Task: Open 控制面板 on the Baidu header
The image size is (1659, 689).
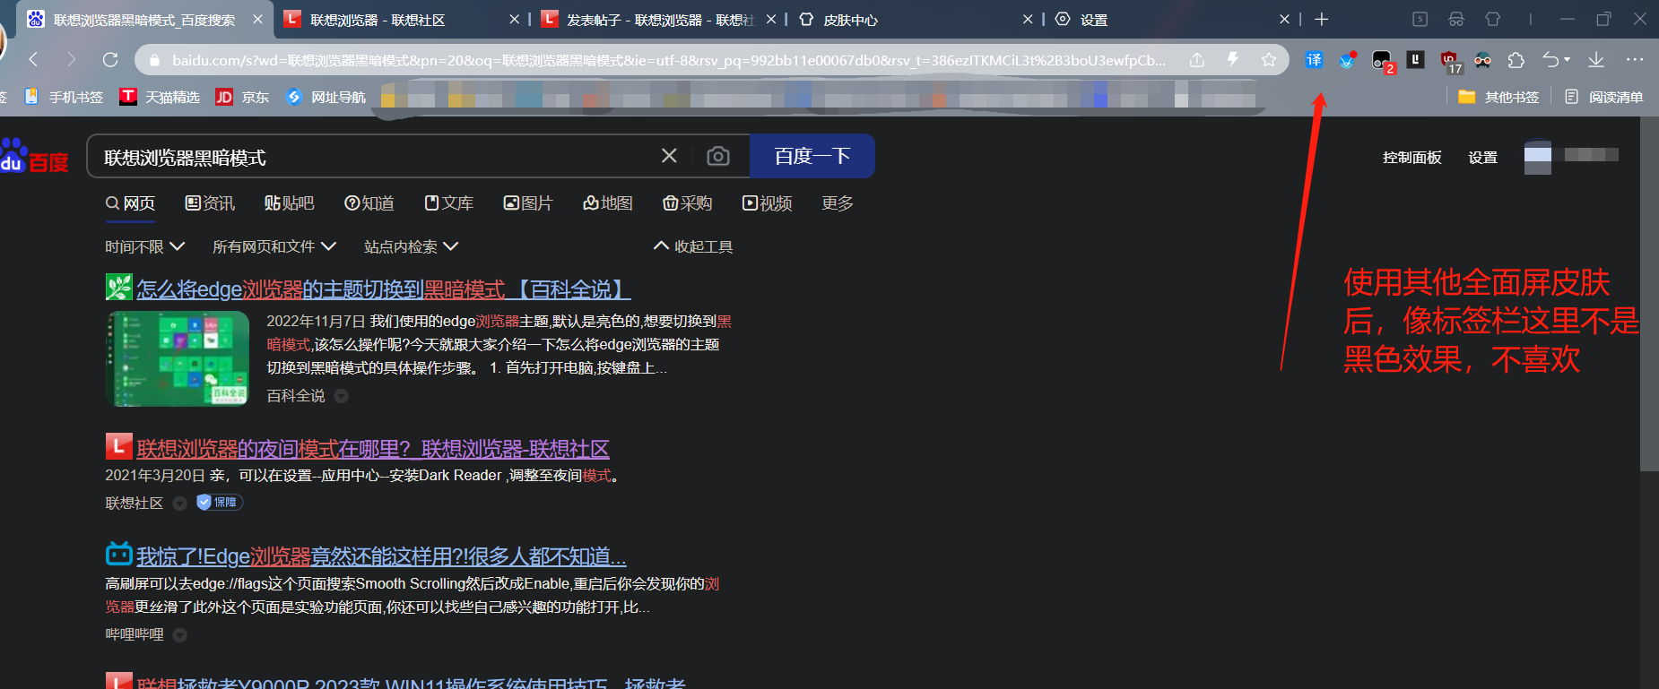Action: [x=1412, y=158]
